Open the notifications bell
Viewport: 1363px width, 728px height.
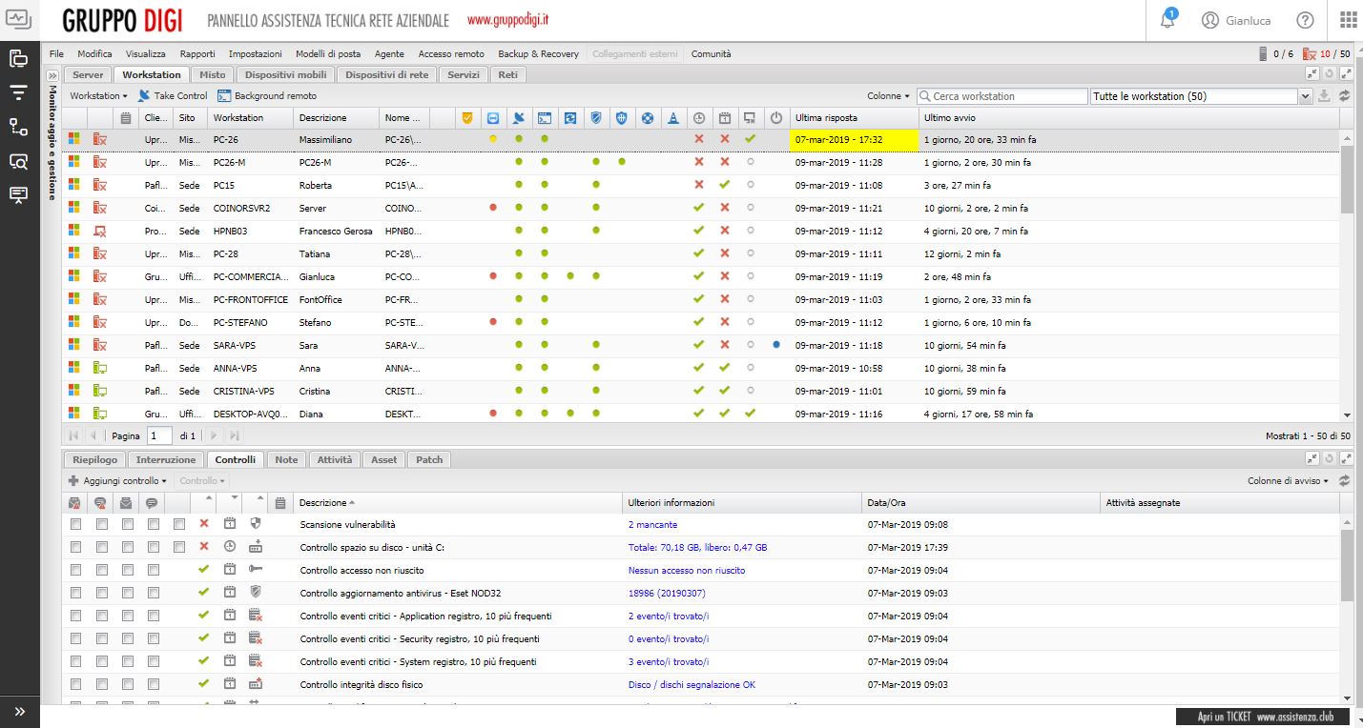click(x=1167, y=20)
